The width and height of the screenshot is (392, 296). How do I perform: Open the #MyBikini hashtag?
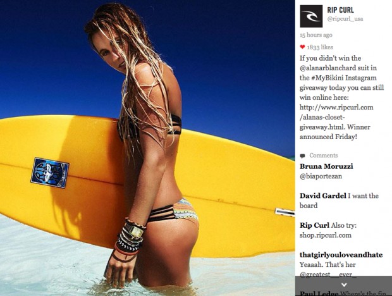click(x=328, y=78)
